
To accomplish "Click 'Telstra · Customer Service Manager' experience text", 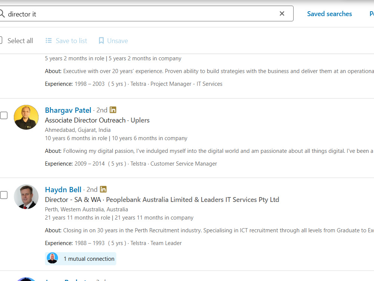I will tap(174, 164).
